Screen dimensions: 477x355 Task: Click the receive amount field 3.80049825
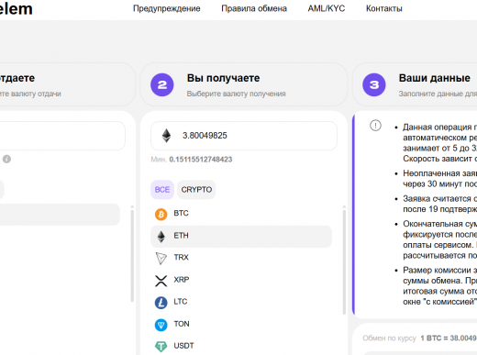244,136
